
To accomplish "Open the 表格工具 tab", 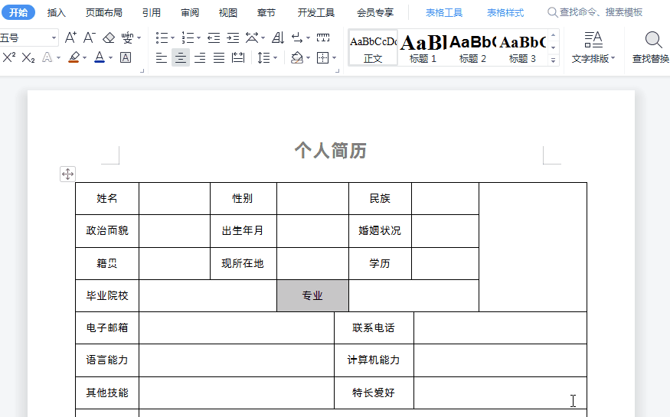I will click(x=444, y=13).
